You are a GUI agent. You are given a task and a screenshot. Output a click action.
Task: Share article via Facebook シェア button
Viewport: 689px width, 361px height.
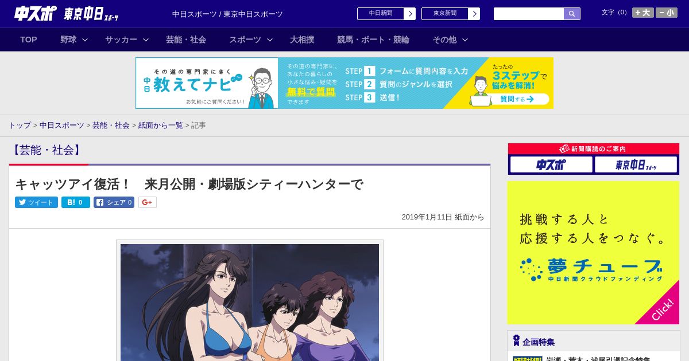pyautogui.click(x=114, y=202)
